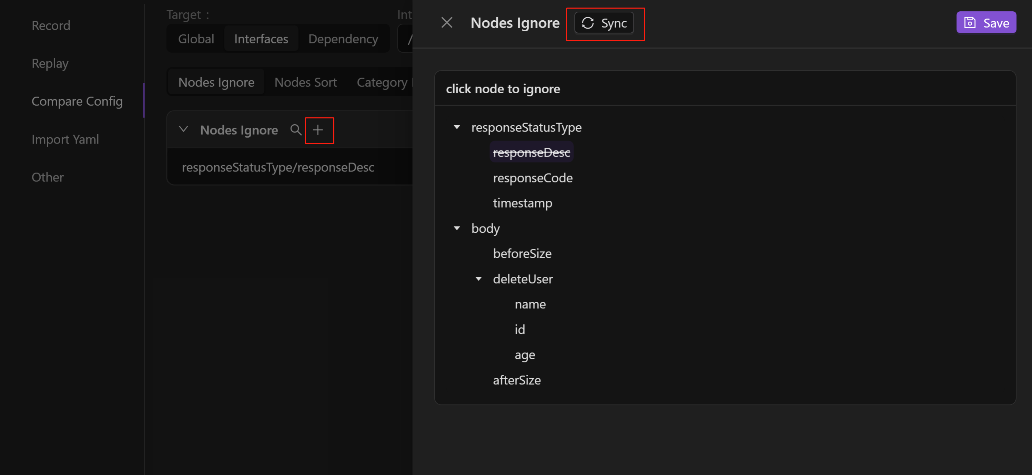Click the responseDesc node to ignore

tap(531, 152)
